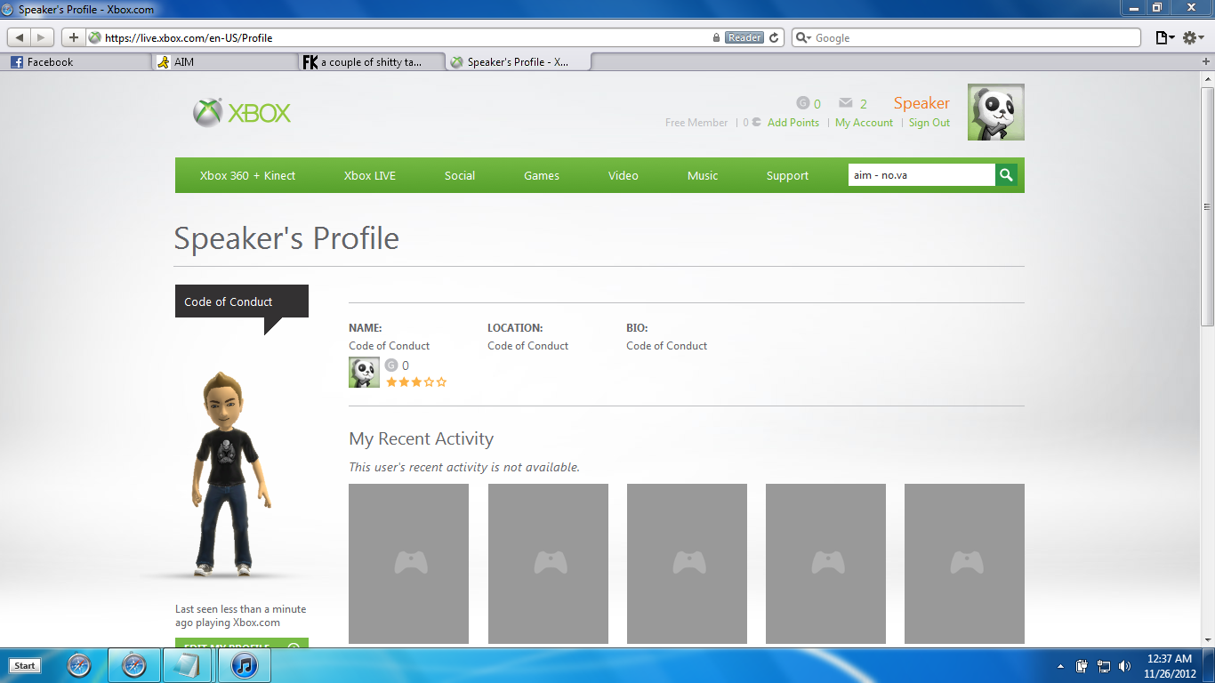Focus the Google search box
This screenshot has width=1215, height=683.
pyautogui.click(x=965, y=37)
